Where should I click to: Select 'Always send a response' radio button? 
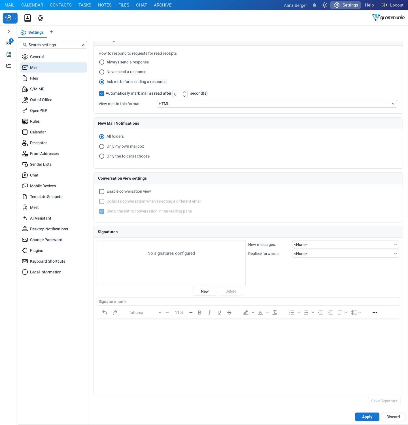tap(102, 62)
